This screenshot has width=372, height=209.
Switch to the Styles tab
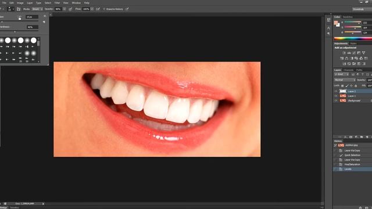tap(353, 44)
